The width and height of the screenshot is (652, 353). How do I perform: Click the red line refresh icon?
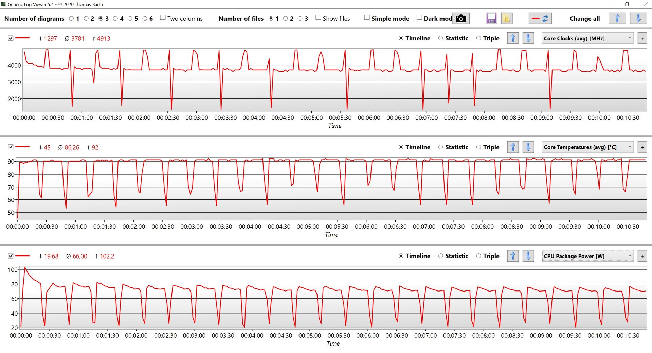(540, 18)
